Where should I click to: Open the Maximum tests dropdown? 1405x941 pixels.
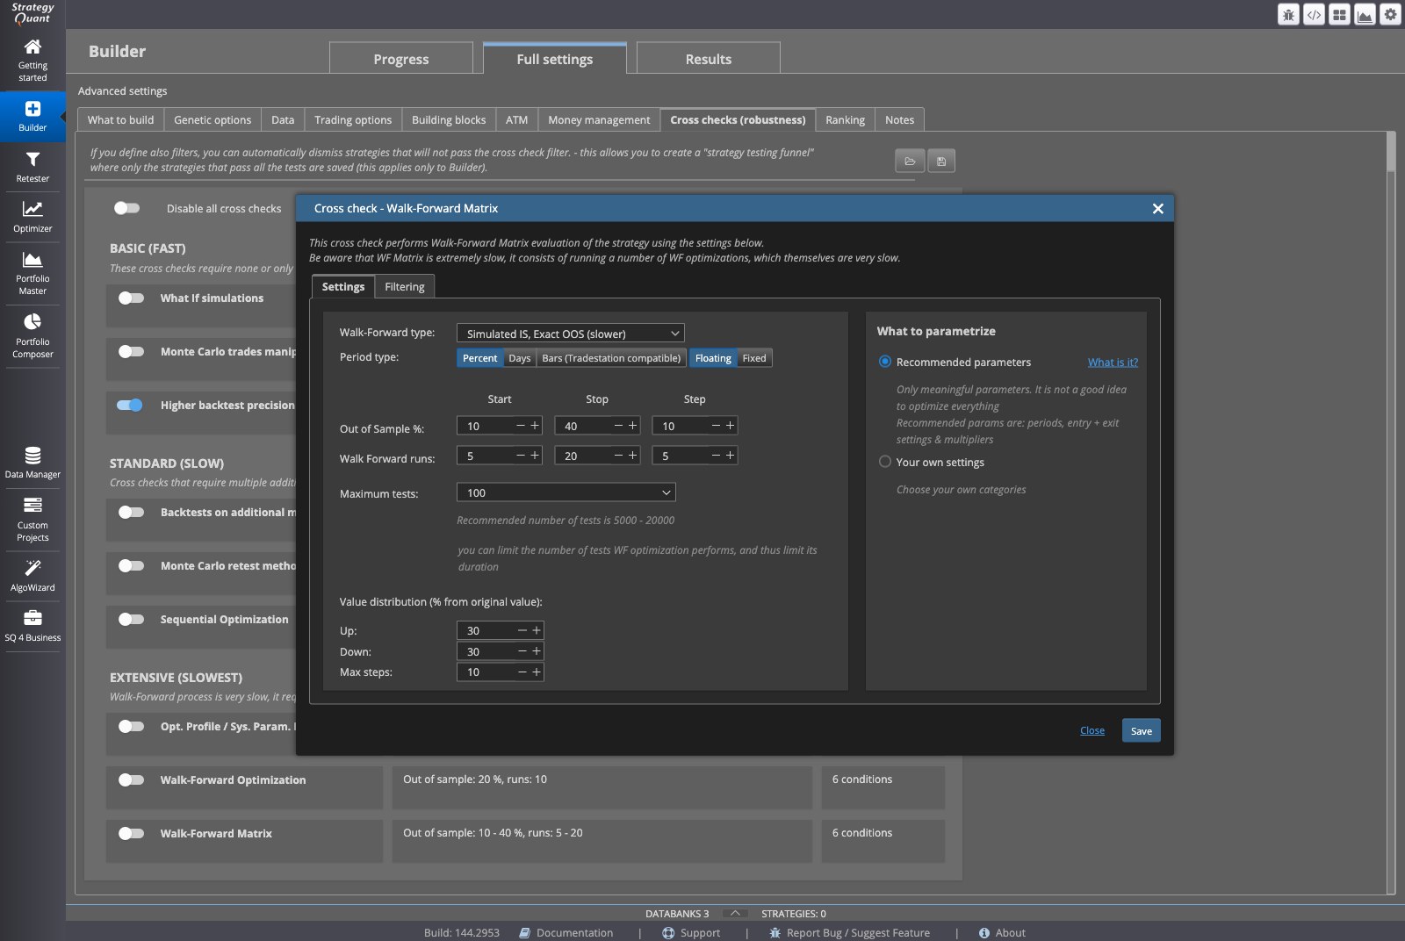pyautogui.click(x=566, y=492)
